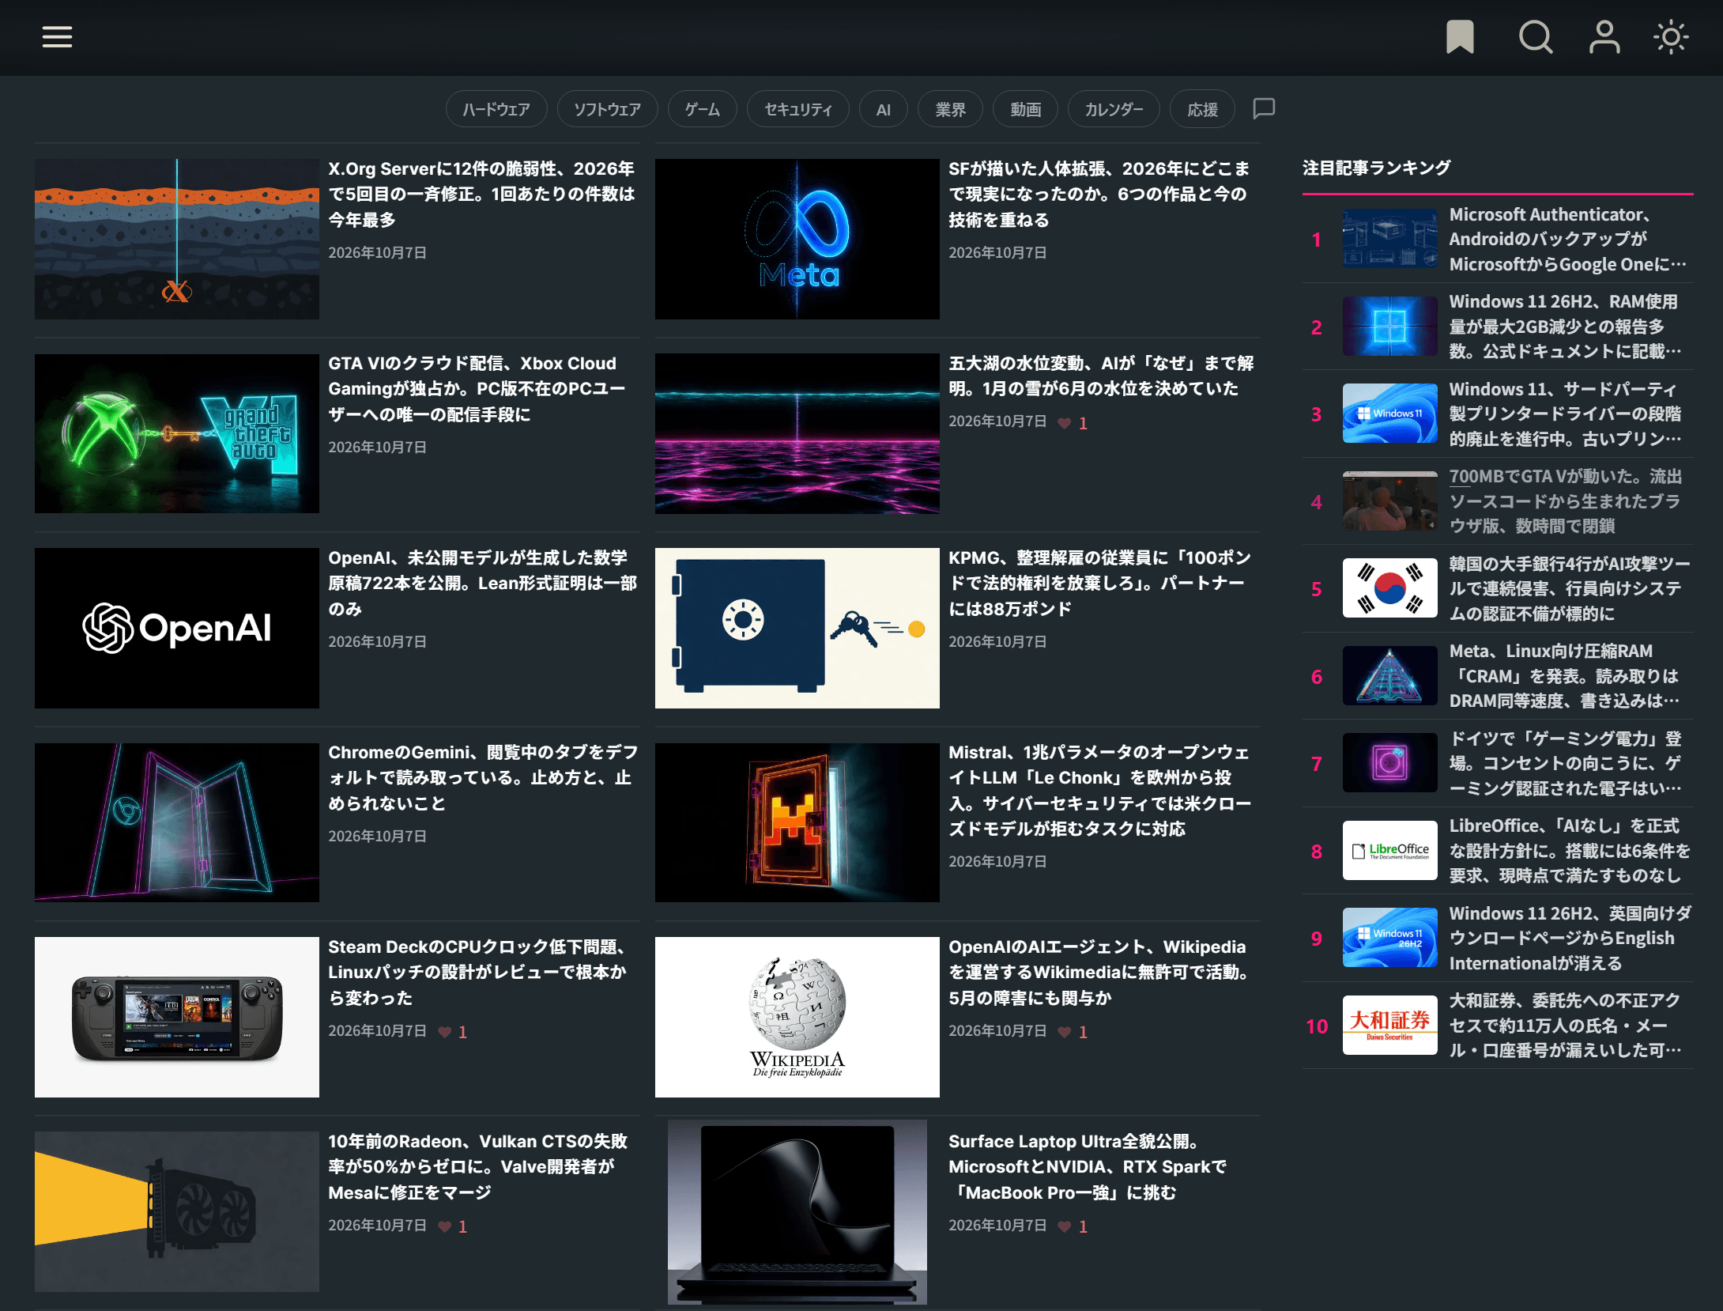Open the hamburger navigation menu
This screenshot has width=1723, height=1311.
pos(57,36)
